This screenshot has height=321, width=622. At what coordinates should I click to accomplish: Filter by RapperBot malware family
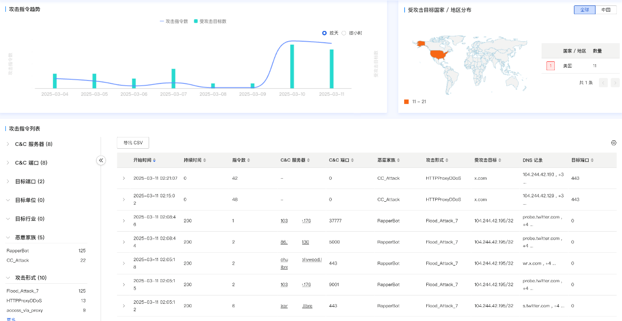click(18, 250)
